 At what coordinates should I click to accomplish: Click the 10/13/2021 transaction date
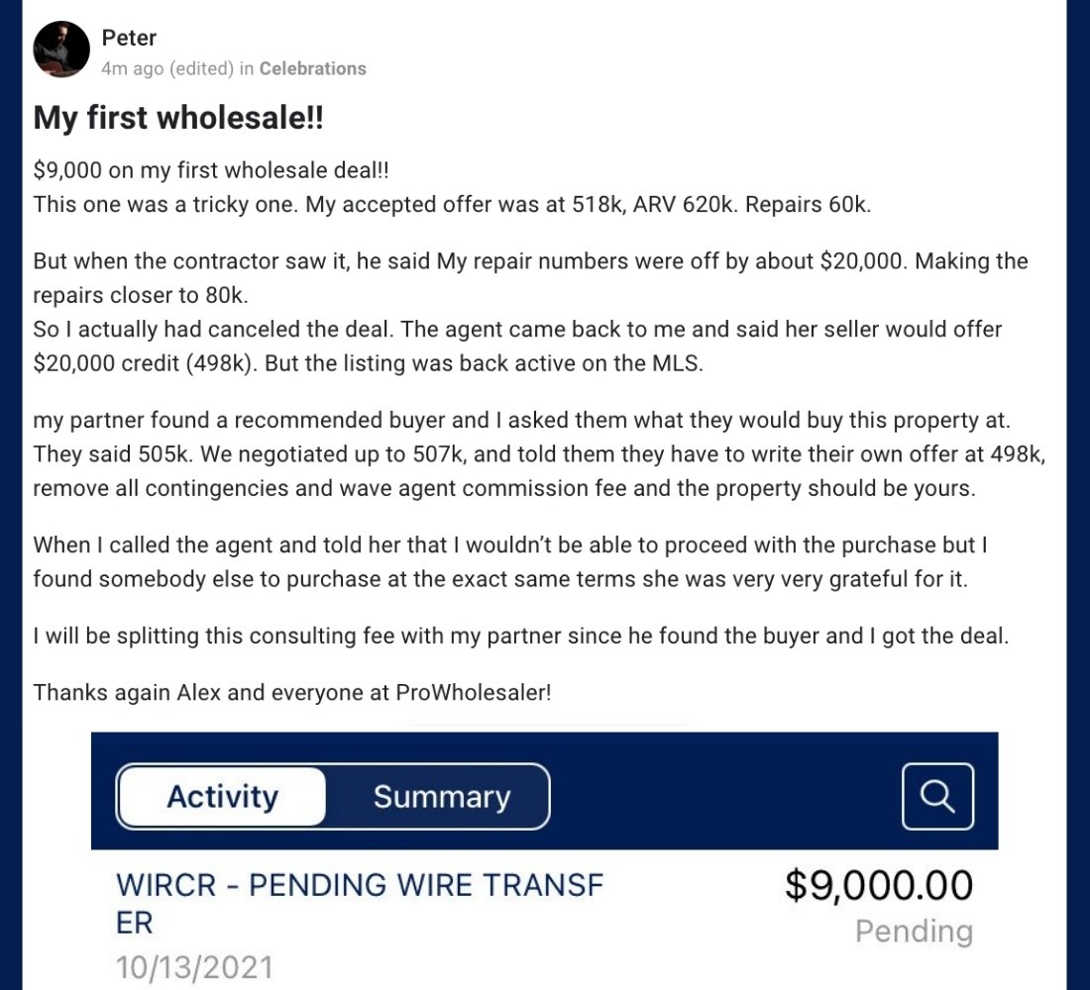[x=193, y=967]
